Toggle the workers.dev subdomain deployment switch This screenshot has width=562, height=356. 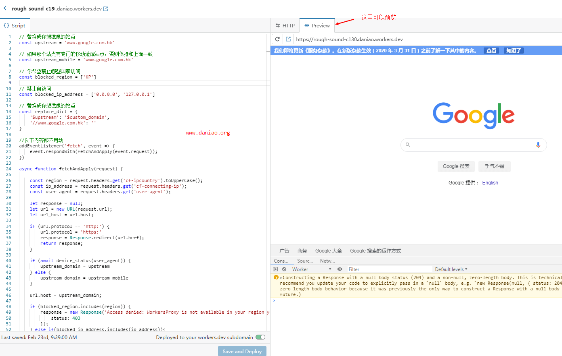pos(260,337)
